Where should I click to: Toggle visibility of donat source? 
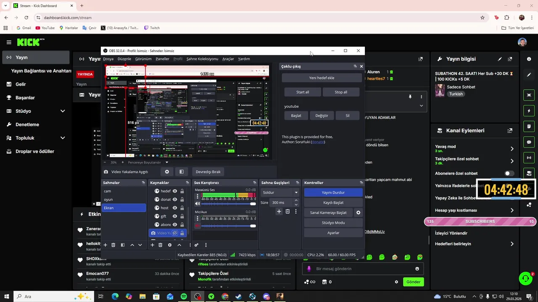pos(175,200)
